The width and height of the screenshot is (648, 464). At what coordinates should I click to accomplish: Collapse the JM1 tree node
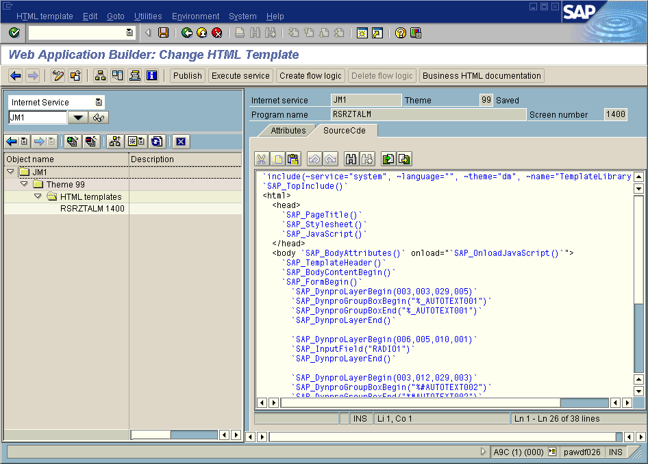pos(10,172)
